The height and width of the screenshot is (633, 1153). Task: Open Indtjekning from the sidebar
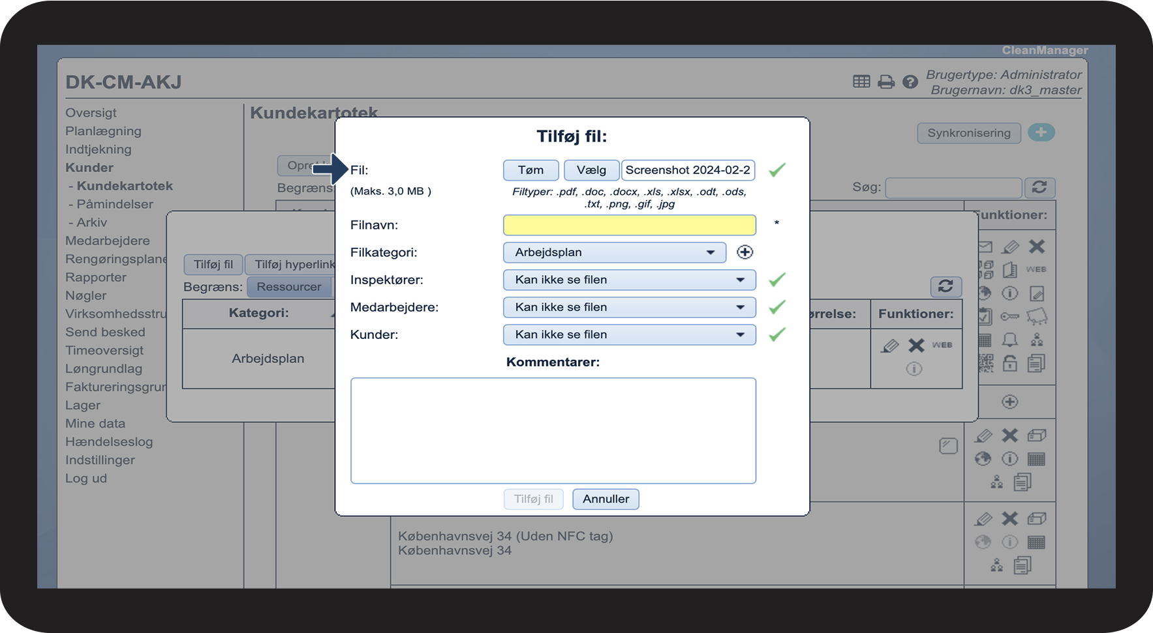click(99, 149)
